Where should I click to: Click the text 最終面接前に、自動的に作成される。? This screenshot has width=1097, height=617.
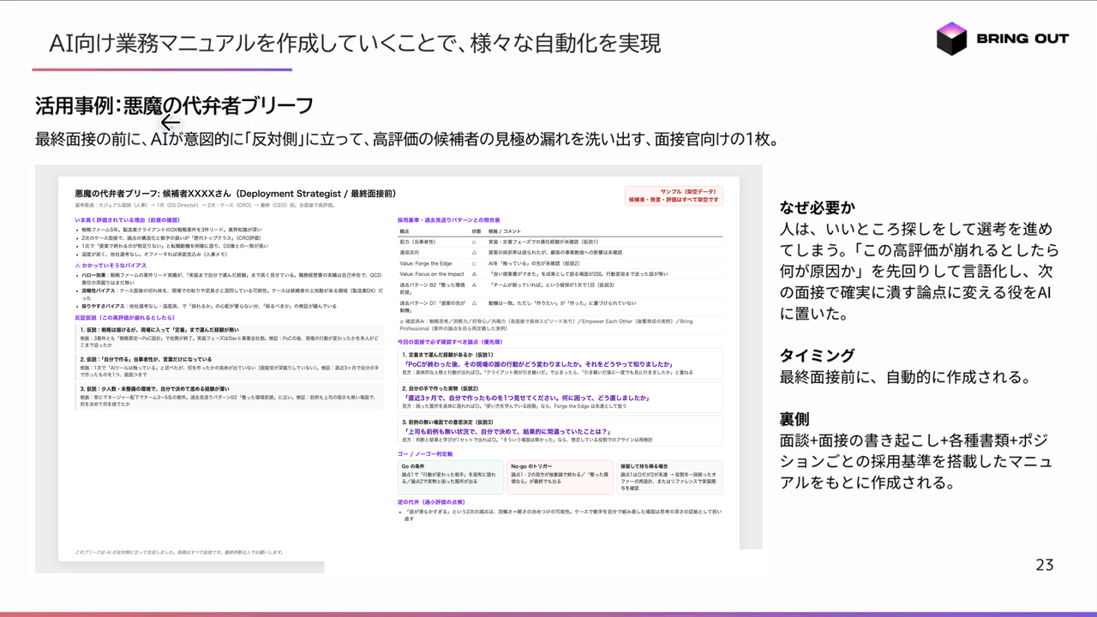click(906, 376)
